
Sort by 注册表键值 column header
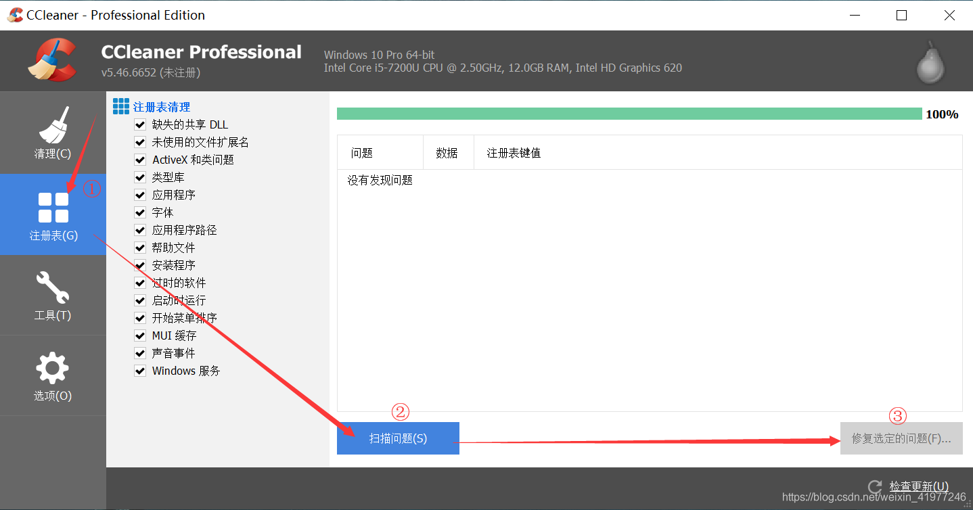(718, 153)
